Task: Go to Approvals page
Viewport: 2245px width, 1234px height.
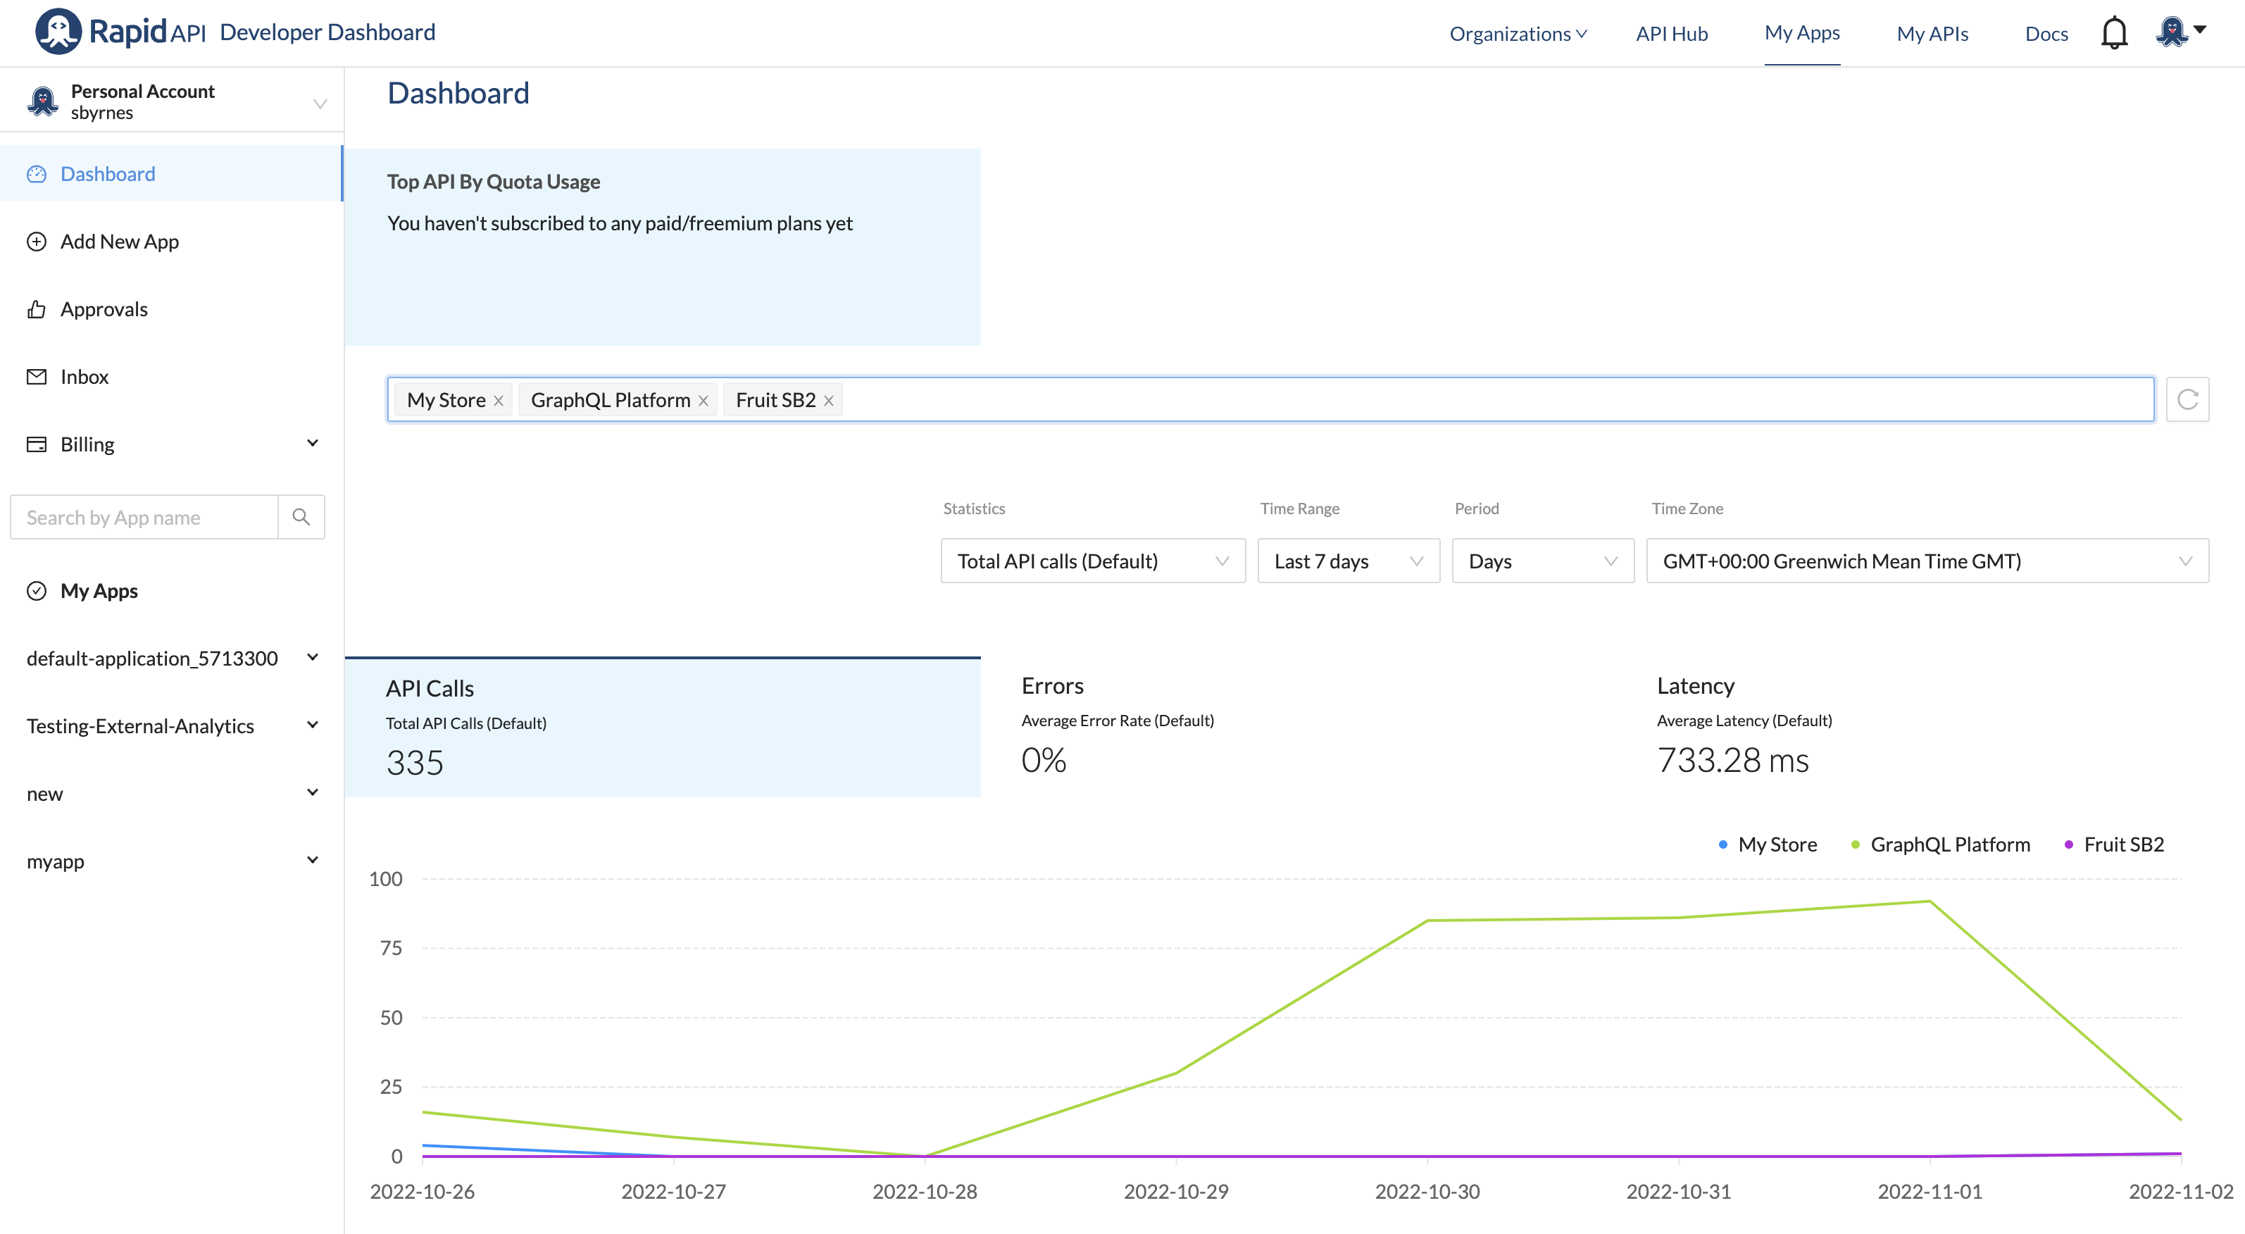Action: tap(104, 309)
